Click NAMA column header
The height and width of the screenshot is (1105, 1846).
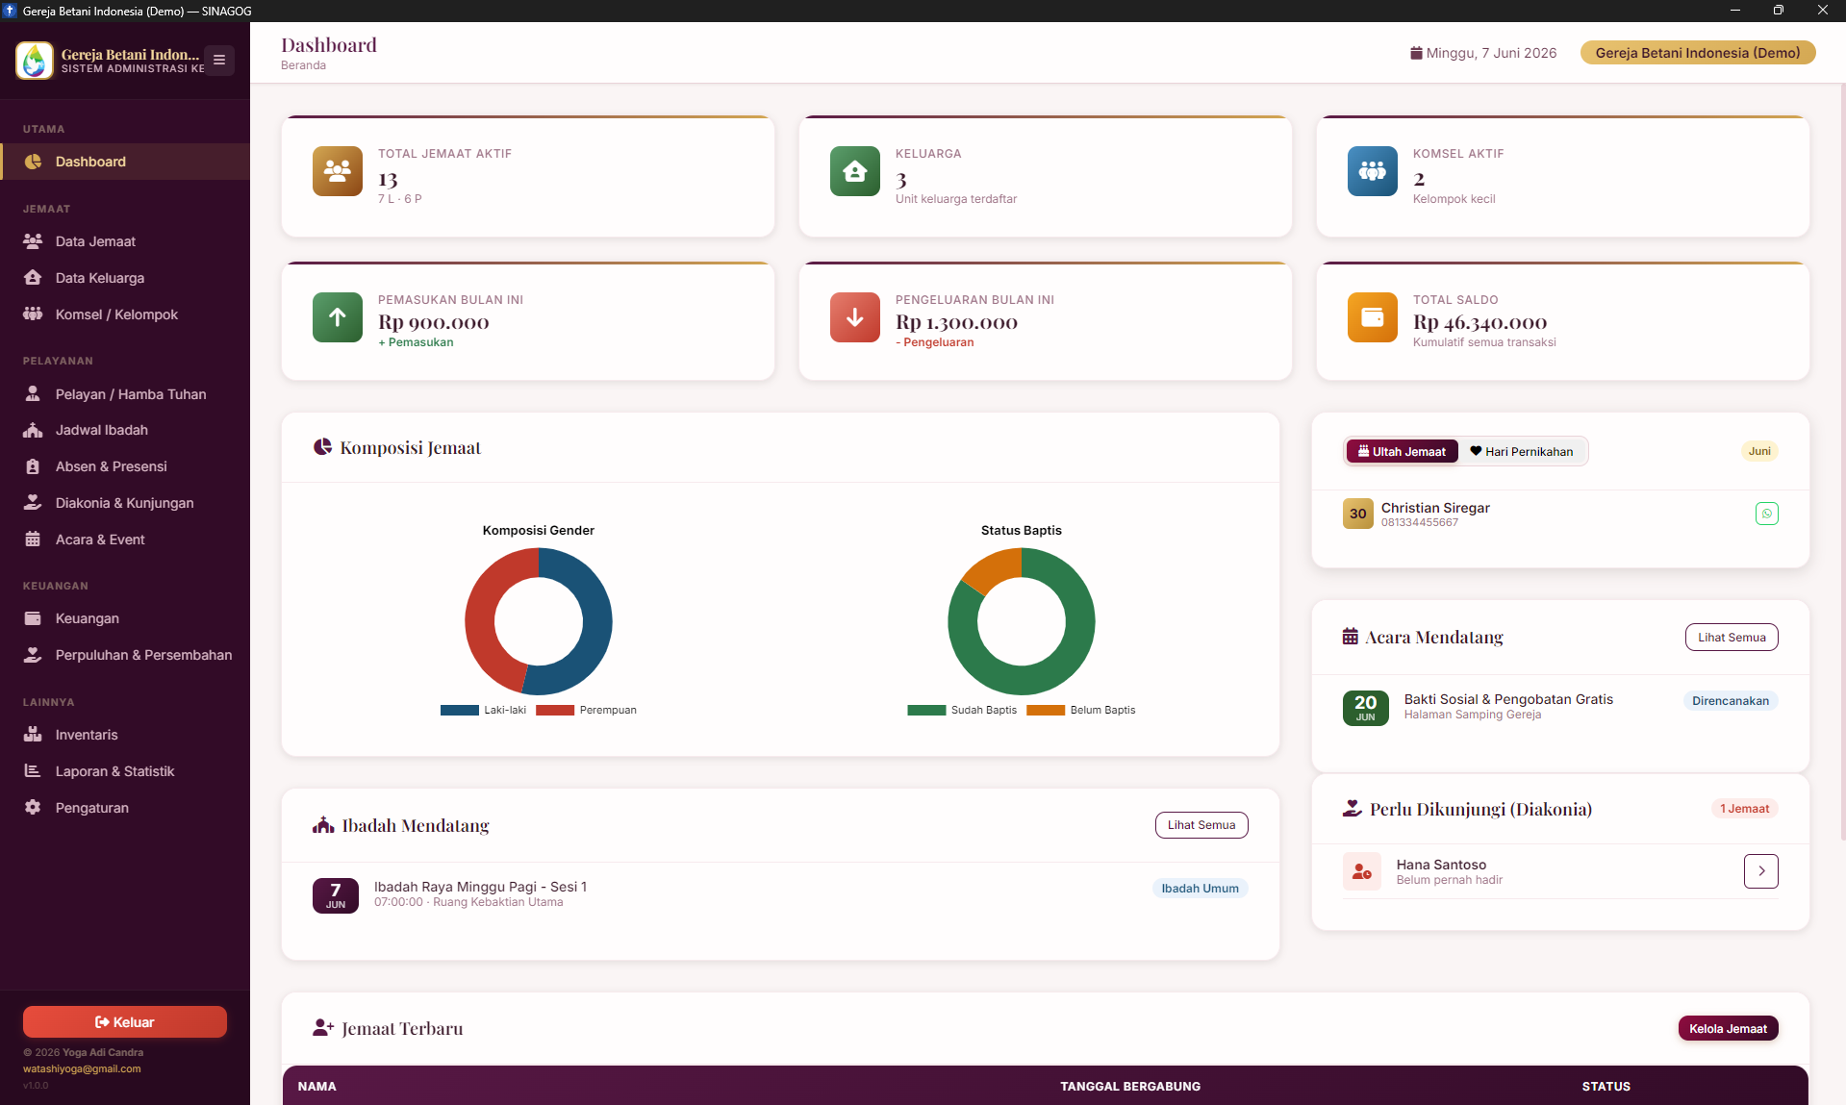(x=317, y=1087)
